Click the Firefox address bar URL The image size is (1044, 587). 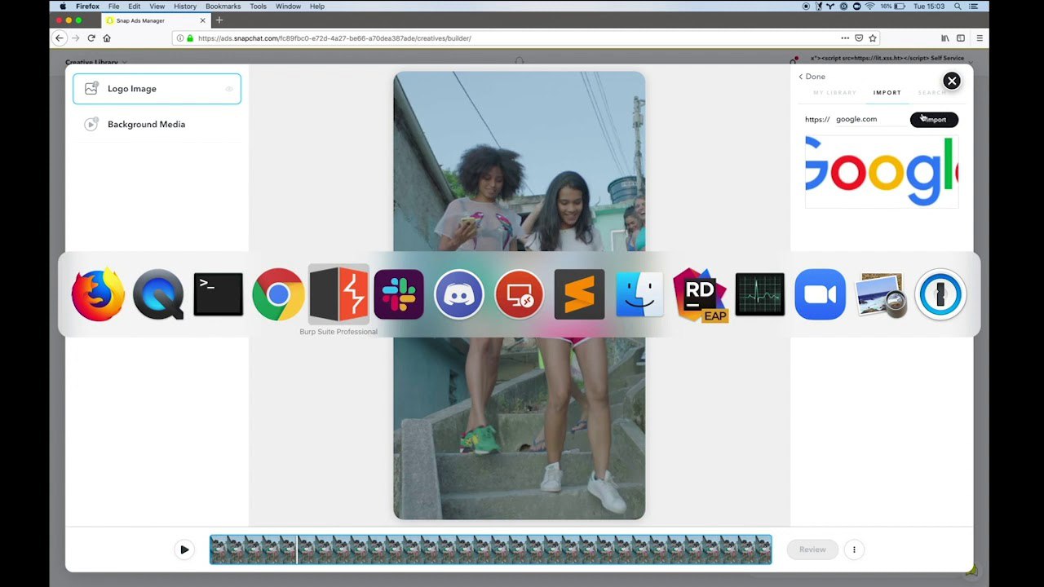click(x=334, y=38)
